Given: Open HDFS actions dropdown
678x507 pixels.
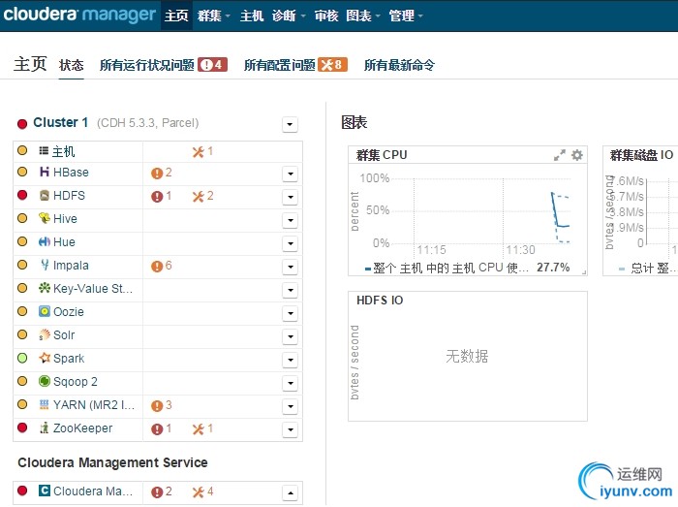Looking at the screenshot, I should (291, 197).
